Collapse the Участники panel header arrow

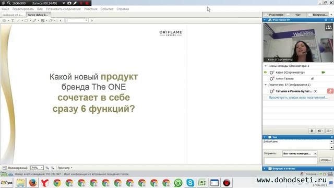(x=265, y=20)
